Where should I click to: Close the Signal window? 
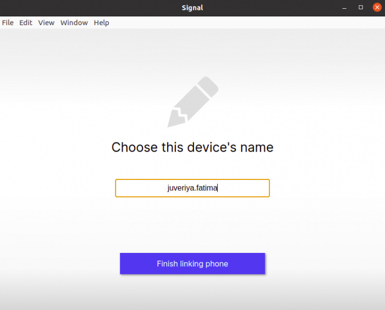click(377, 8)
